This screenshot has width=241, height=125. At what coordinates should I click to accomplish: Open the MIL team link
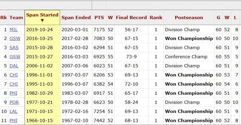[13, 30]
